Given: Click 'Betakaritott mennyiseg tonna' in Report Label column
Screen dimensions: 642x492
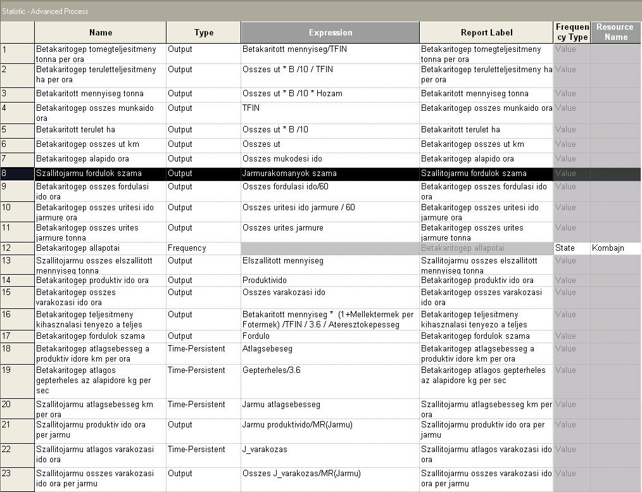Looking at the screenshot, I should tap(486, 95).
